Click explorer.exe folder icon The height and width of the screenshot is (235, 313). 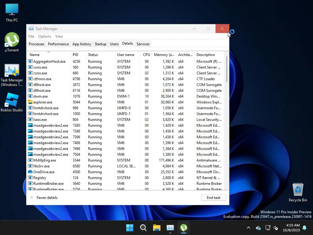point(30,102)
